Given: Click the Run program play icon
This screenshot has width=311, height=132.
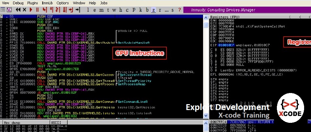Looking at the screenshot, I should (x=30, y=10).
